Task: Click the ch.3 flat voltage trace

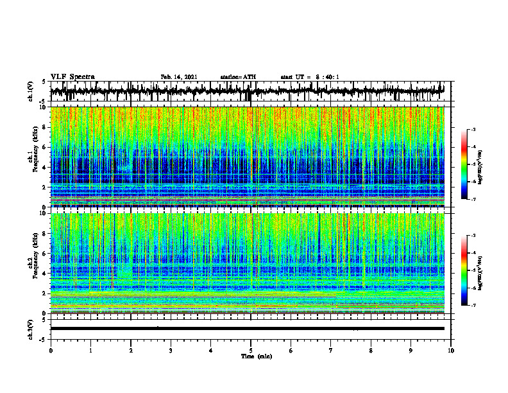Action: 247,329
